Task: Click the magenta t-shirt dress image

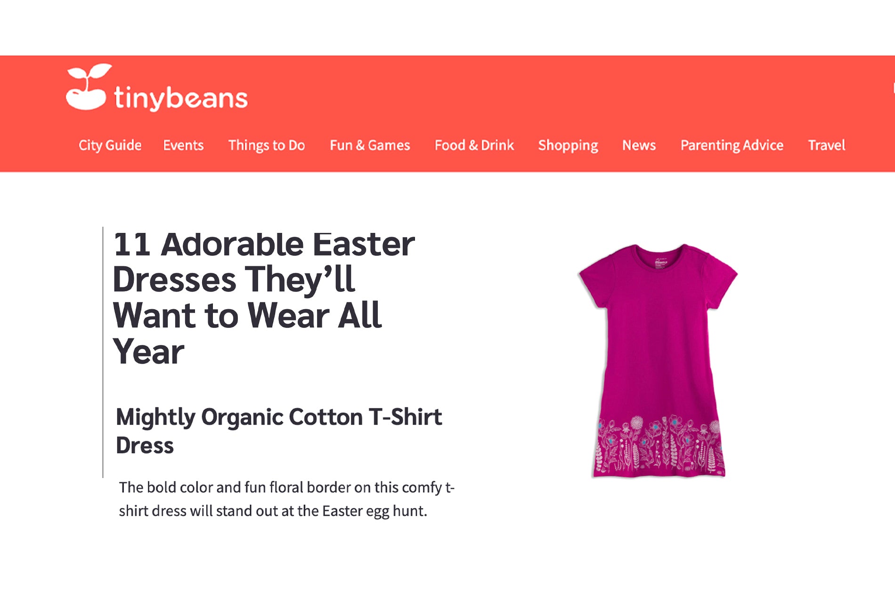Action: point(658,360)
